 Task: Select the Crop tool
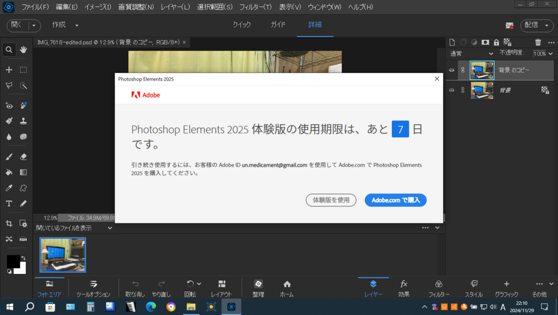coord(9,223)
